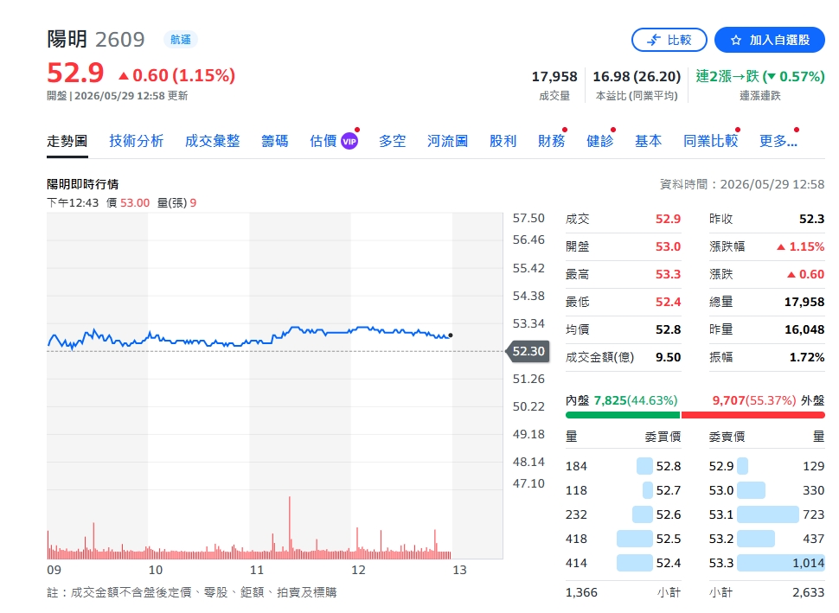Click the 成交金額(億) value 9.50
839x613 pixels.
tap(669, 357)
